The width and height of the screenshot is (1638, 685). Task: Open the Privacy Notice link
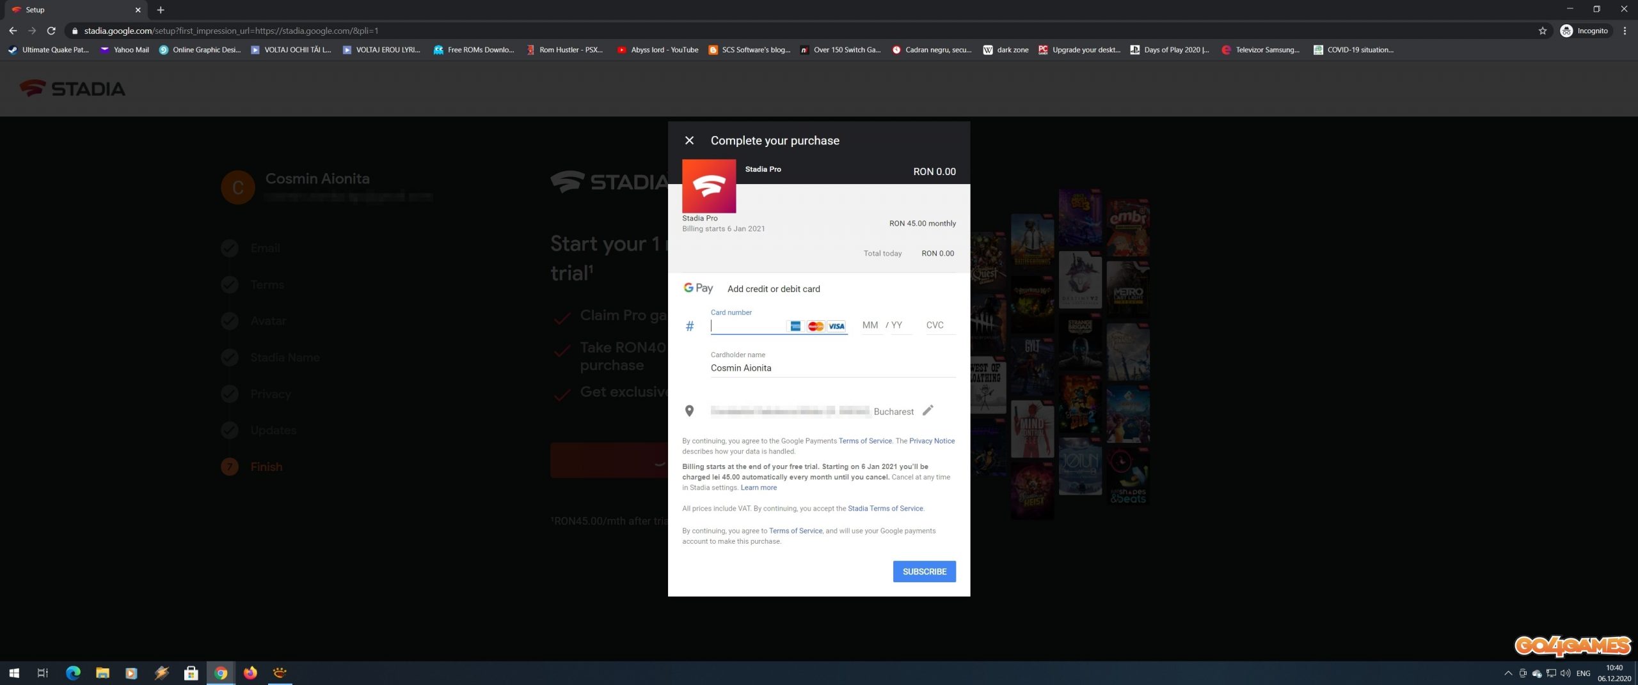coord(932,441)
